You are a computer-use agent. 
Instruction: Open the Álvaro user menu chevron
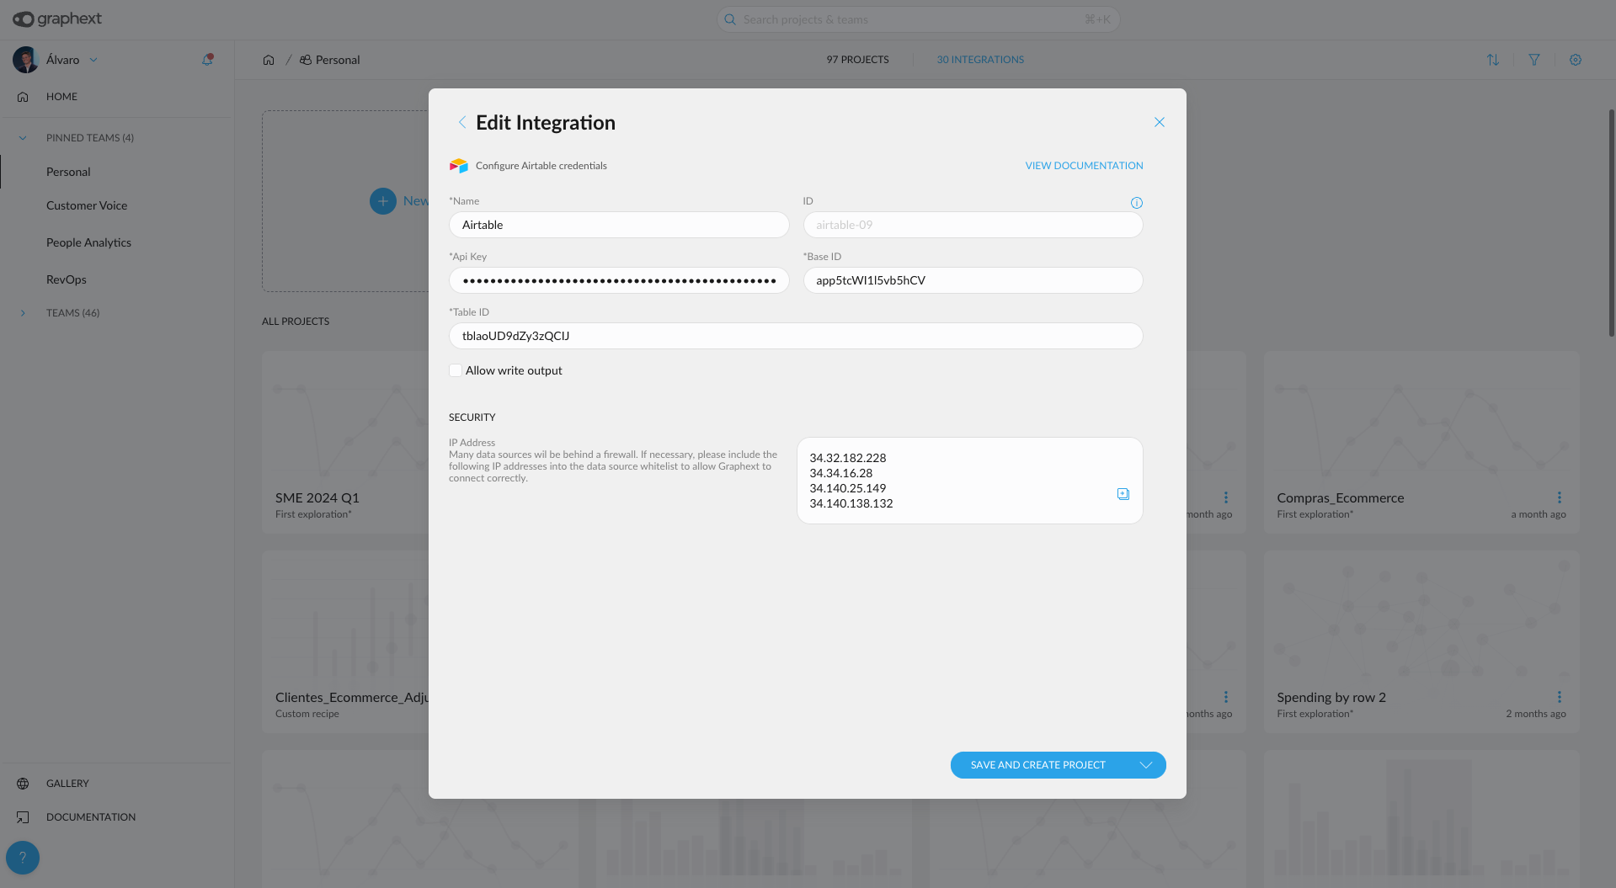(x=93, y=60)
